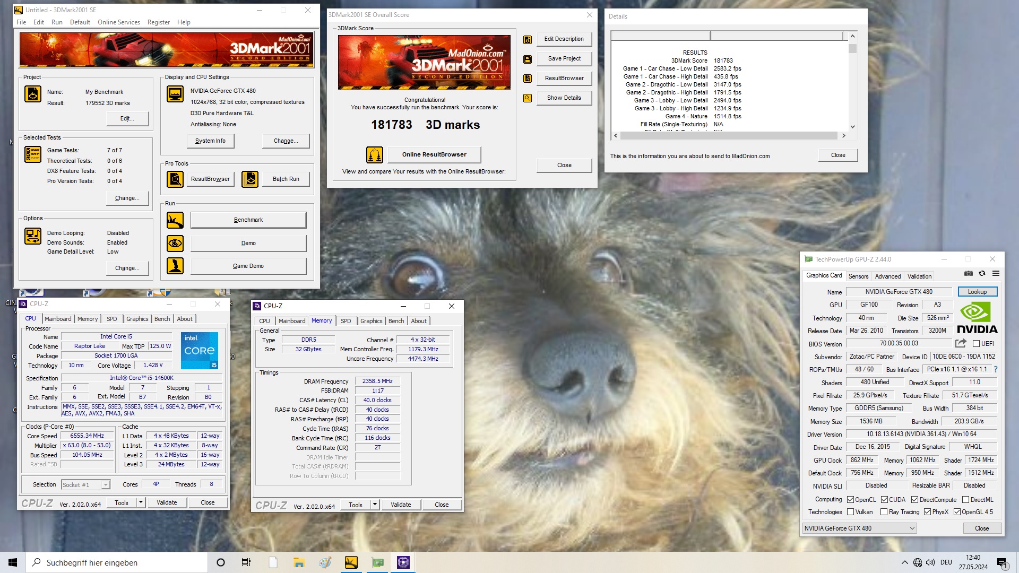Click the 3DMark2001 taskbar icon
1019x573 pixels.
[x=351, y=562]
